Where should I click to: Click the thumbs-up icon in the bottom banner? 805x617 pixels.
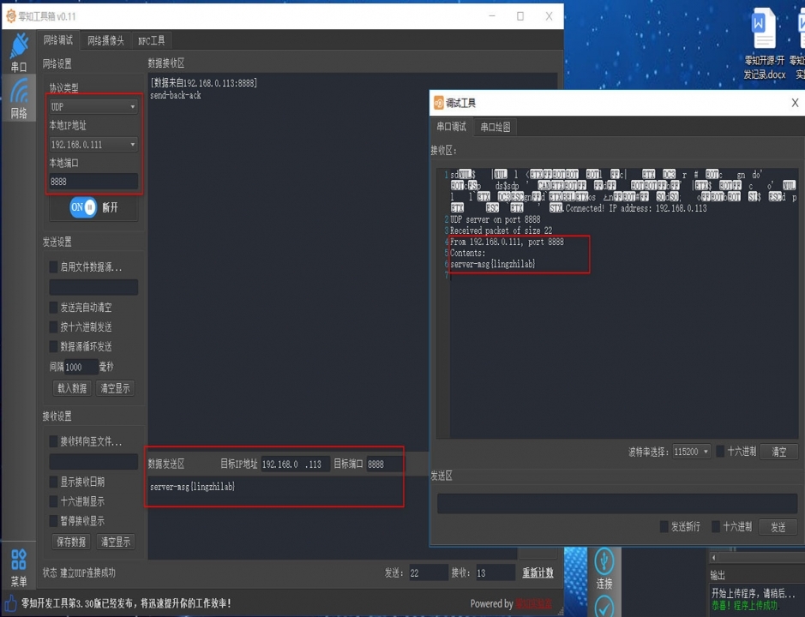(x=11, y=603)
